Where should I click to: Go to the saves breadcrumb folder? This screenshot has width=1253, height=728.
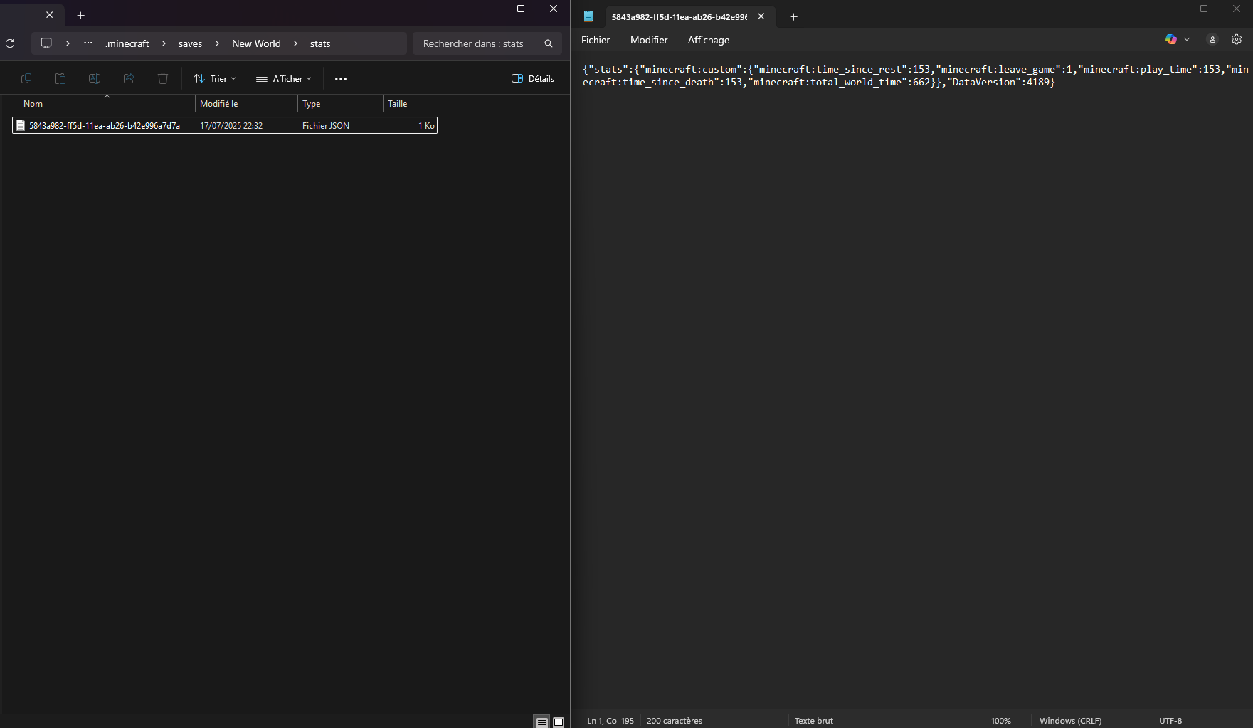tap(190, 43)
